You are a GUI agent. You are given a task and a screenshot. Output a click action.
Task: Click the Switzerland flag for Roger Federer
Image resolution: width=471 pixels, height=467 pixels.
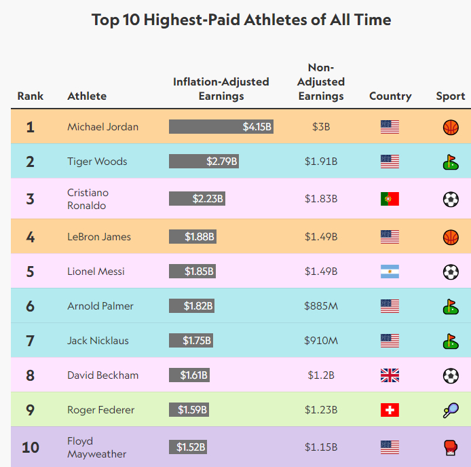tap(390, 410)
